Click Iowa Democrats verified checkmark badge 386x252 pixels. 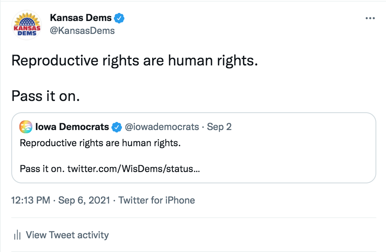(x=117, y=127)
